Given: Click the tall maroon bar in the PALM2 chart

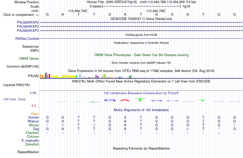Looking at the screenshot, I should tap(46, 75).
